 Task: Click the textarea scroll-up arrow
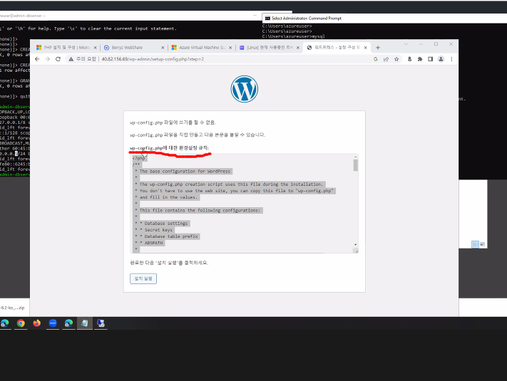pyautogui.click(x=356, y=157)
